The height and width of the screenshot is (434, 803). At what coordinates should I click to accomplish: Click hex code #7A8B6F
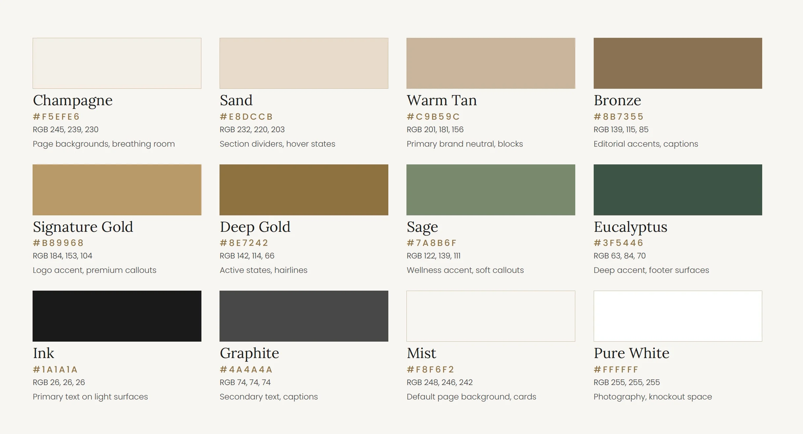tap(432, 243)
